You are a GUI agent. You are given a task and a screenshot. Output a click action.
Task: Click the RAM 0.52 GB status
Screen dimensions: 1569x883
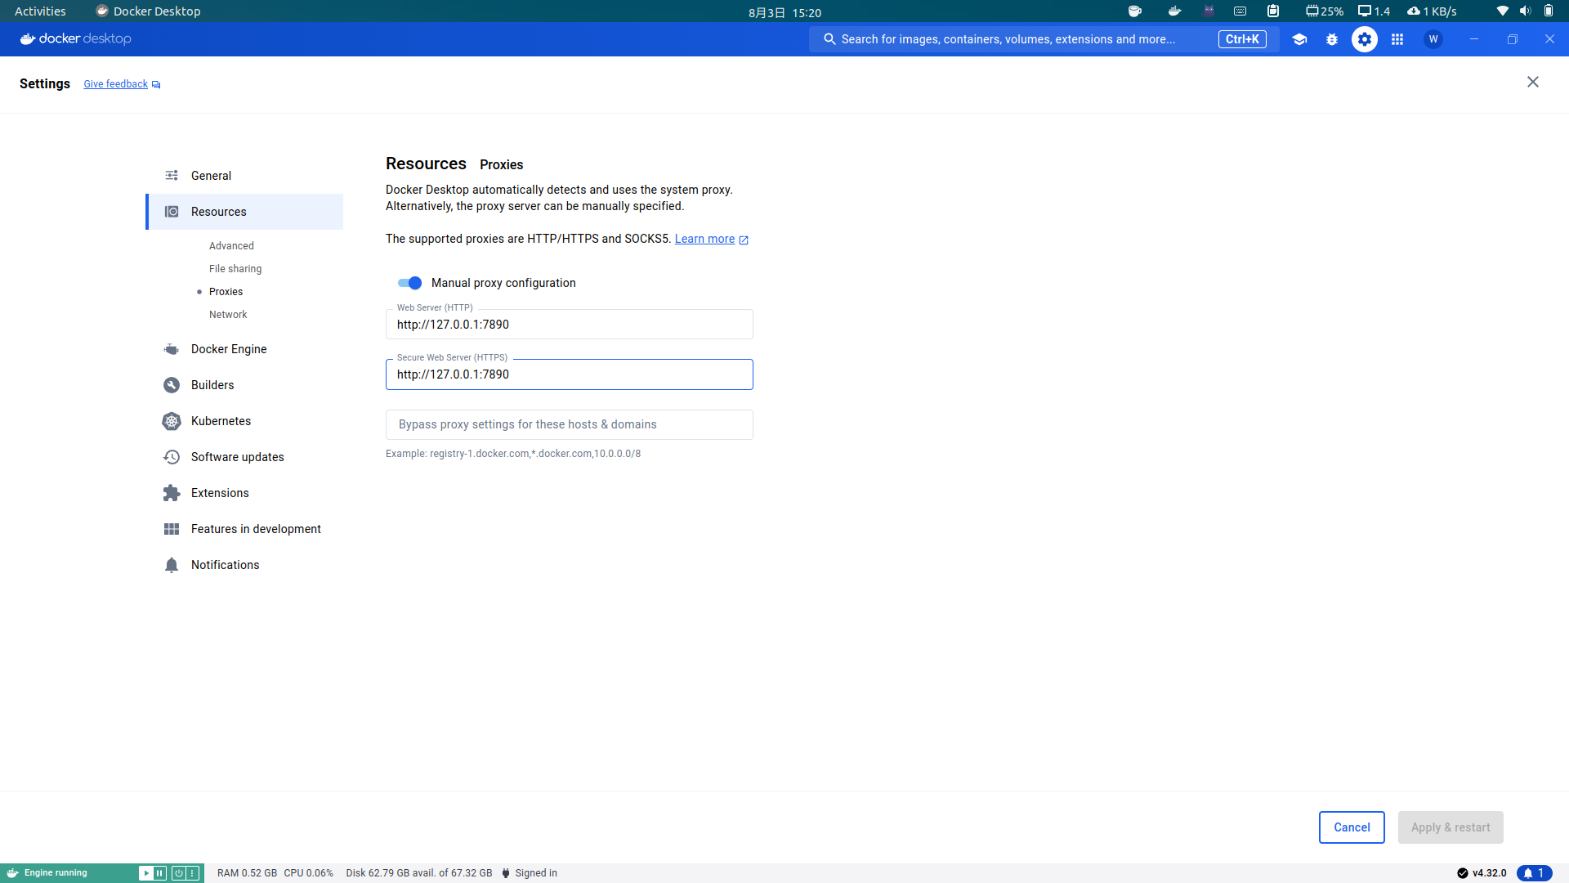(x=247, y=873)
